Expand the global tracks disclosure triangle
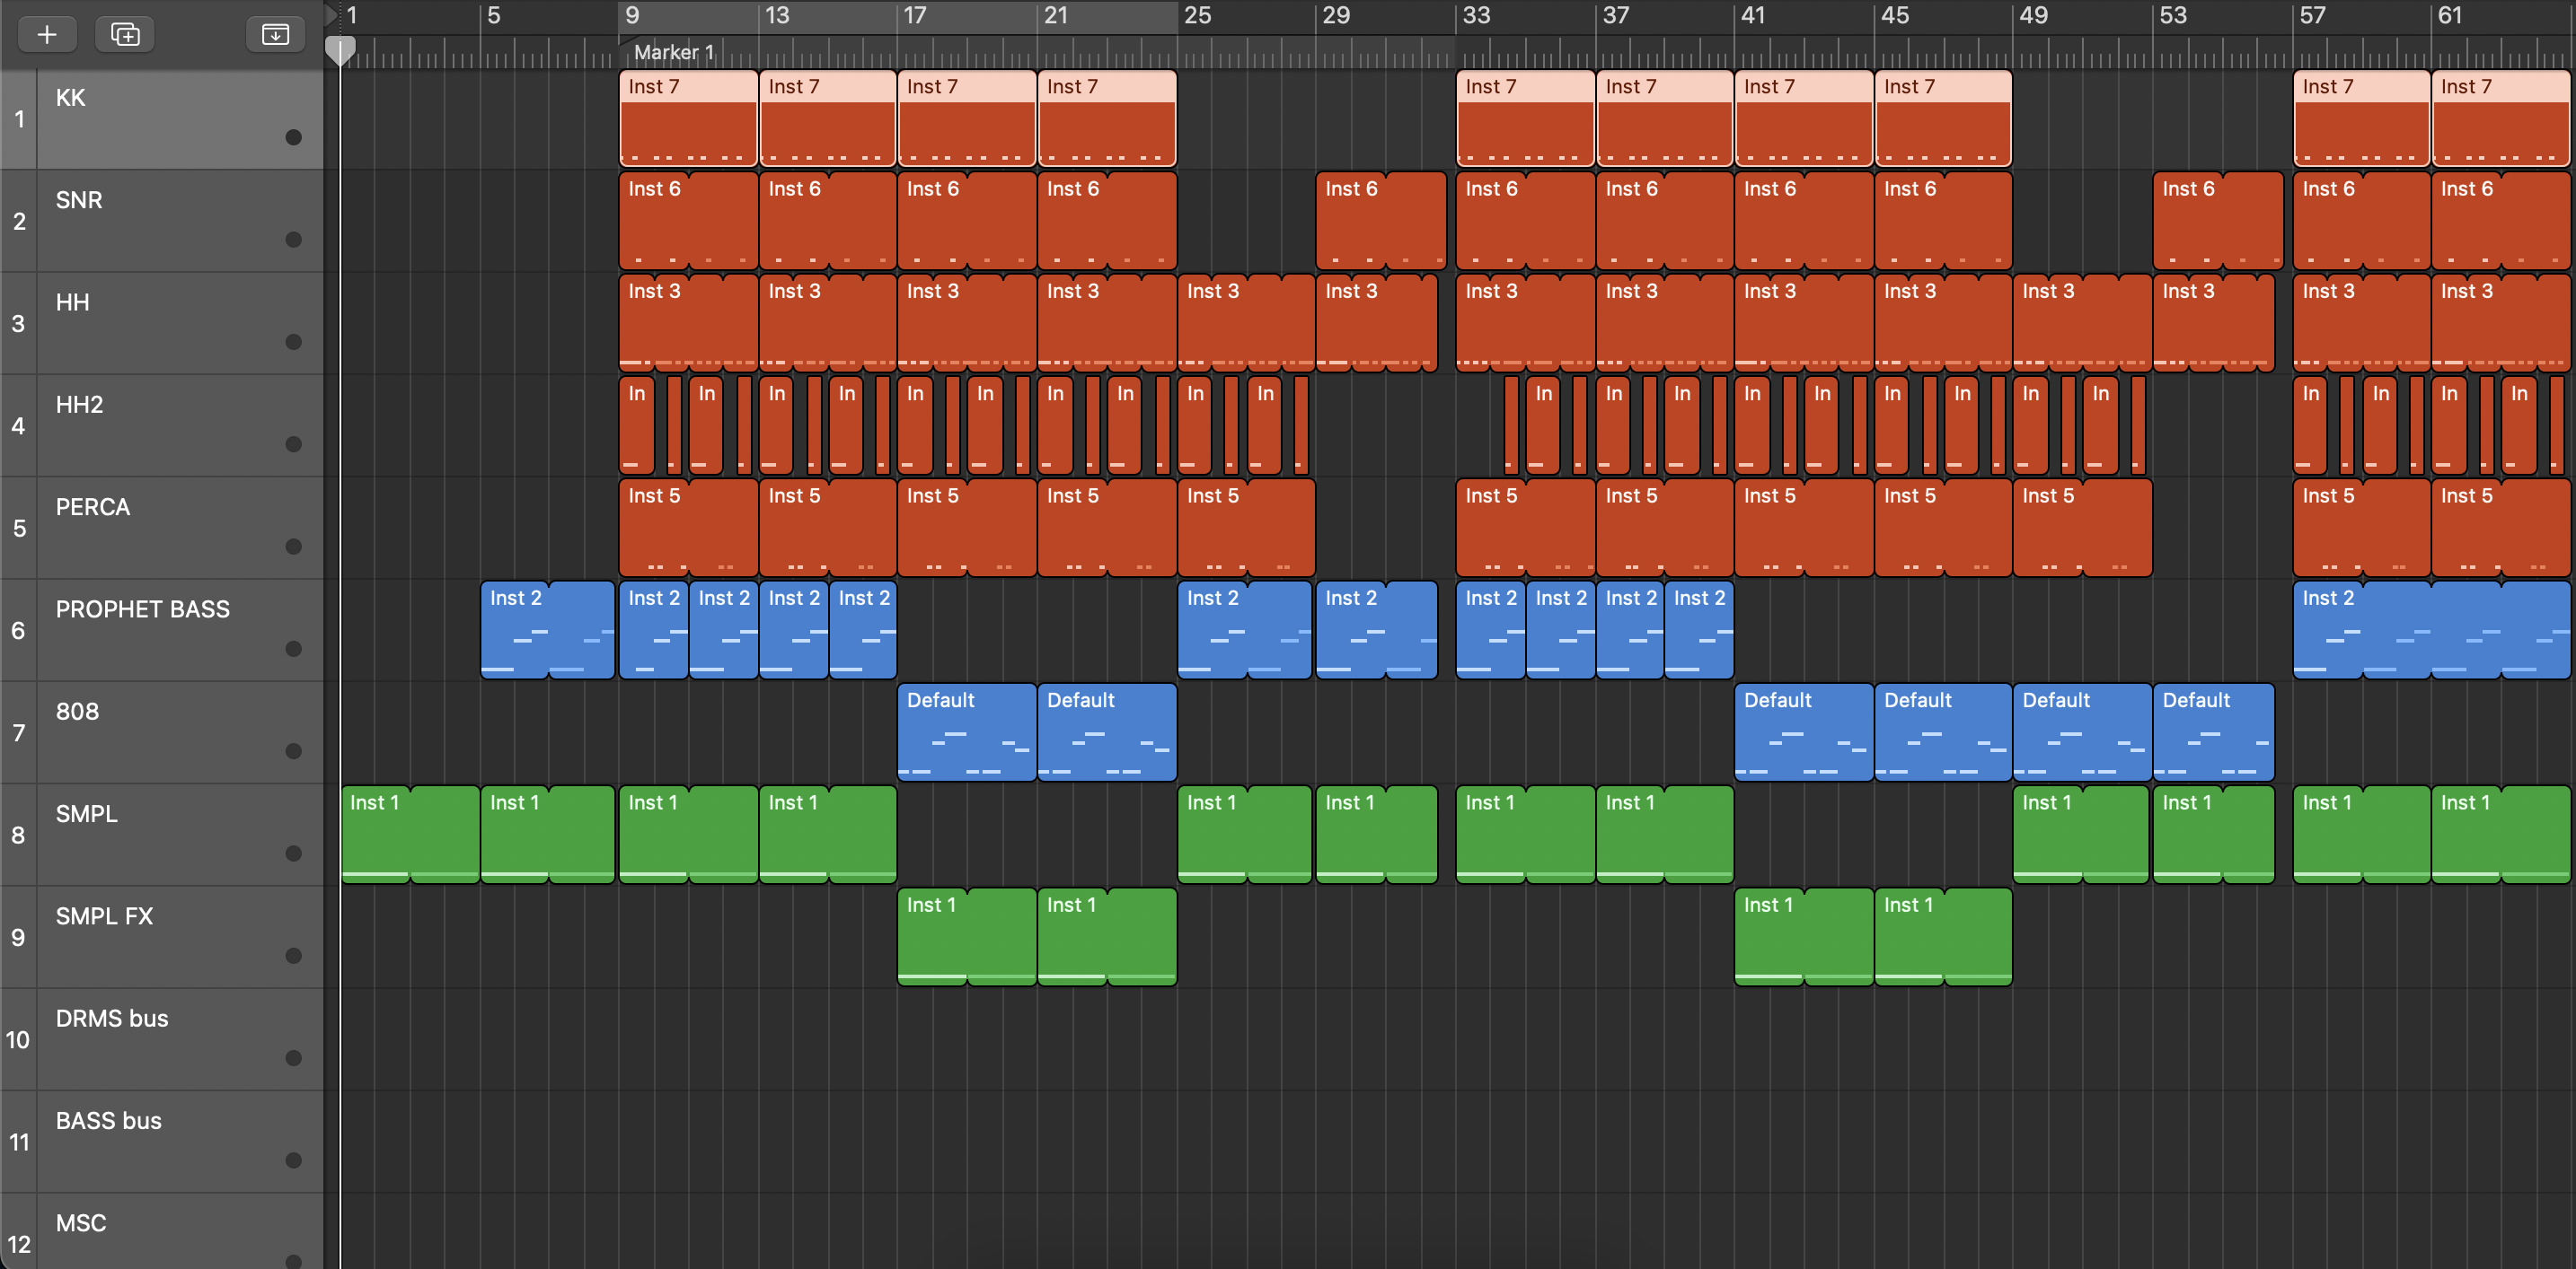2576x1269 pixels. [331, 15]
